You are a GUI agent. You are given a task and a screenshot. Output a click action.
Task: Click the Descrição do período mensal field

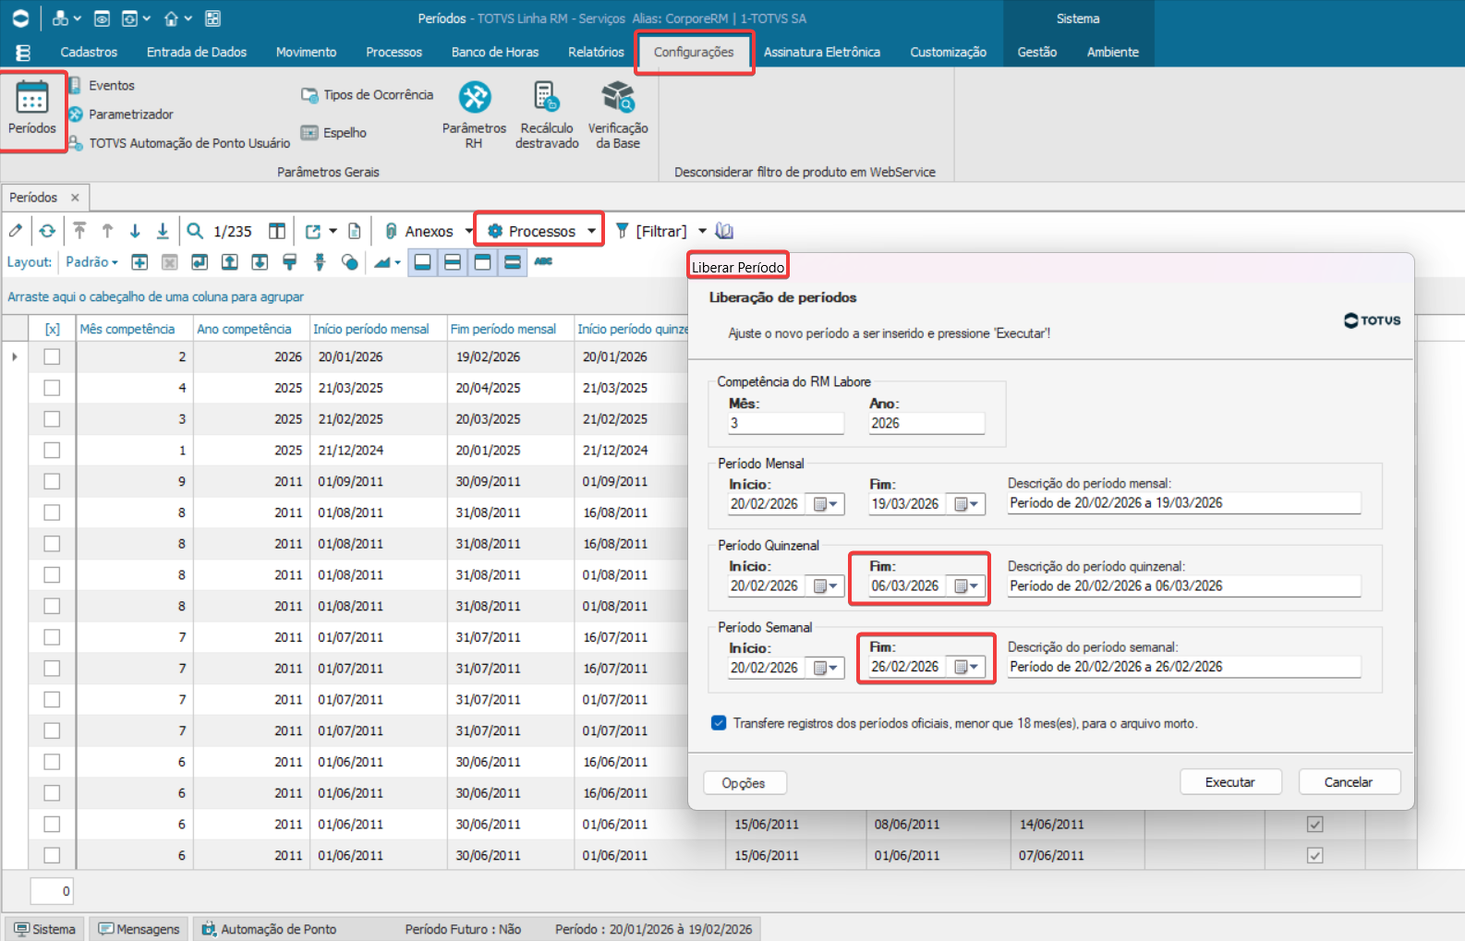point(1184,503)
